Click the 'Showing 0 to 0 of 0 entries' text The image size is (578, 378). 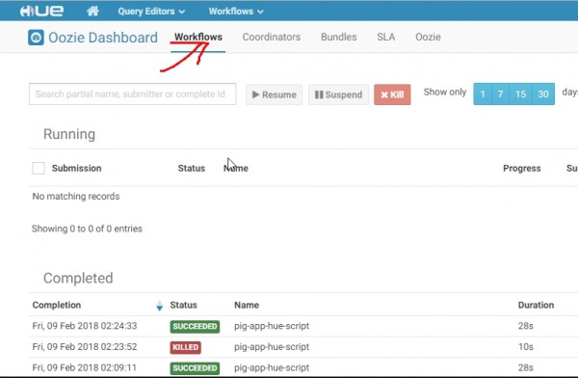pos(87,229)
